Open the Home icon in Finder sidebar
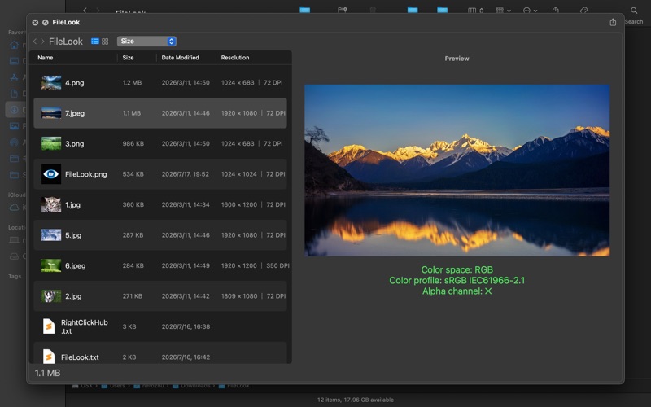Image resolution: width=651 pixels, height=407 pixels. pyautogui.click(x=14, y=45)
